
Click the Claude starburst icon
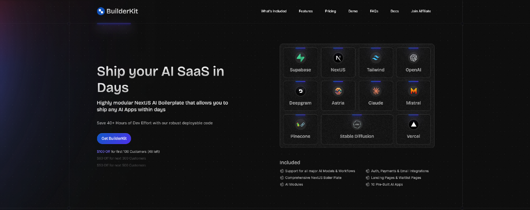click(x=376, y=91)
